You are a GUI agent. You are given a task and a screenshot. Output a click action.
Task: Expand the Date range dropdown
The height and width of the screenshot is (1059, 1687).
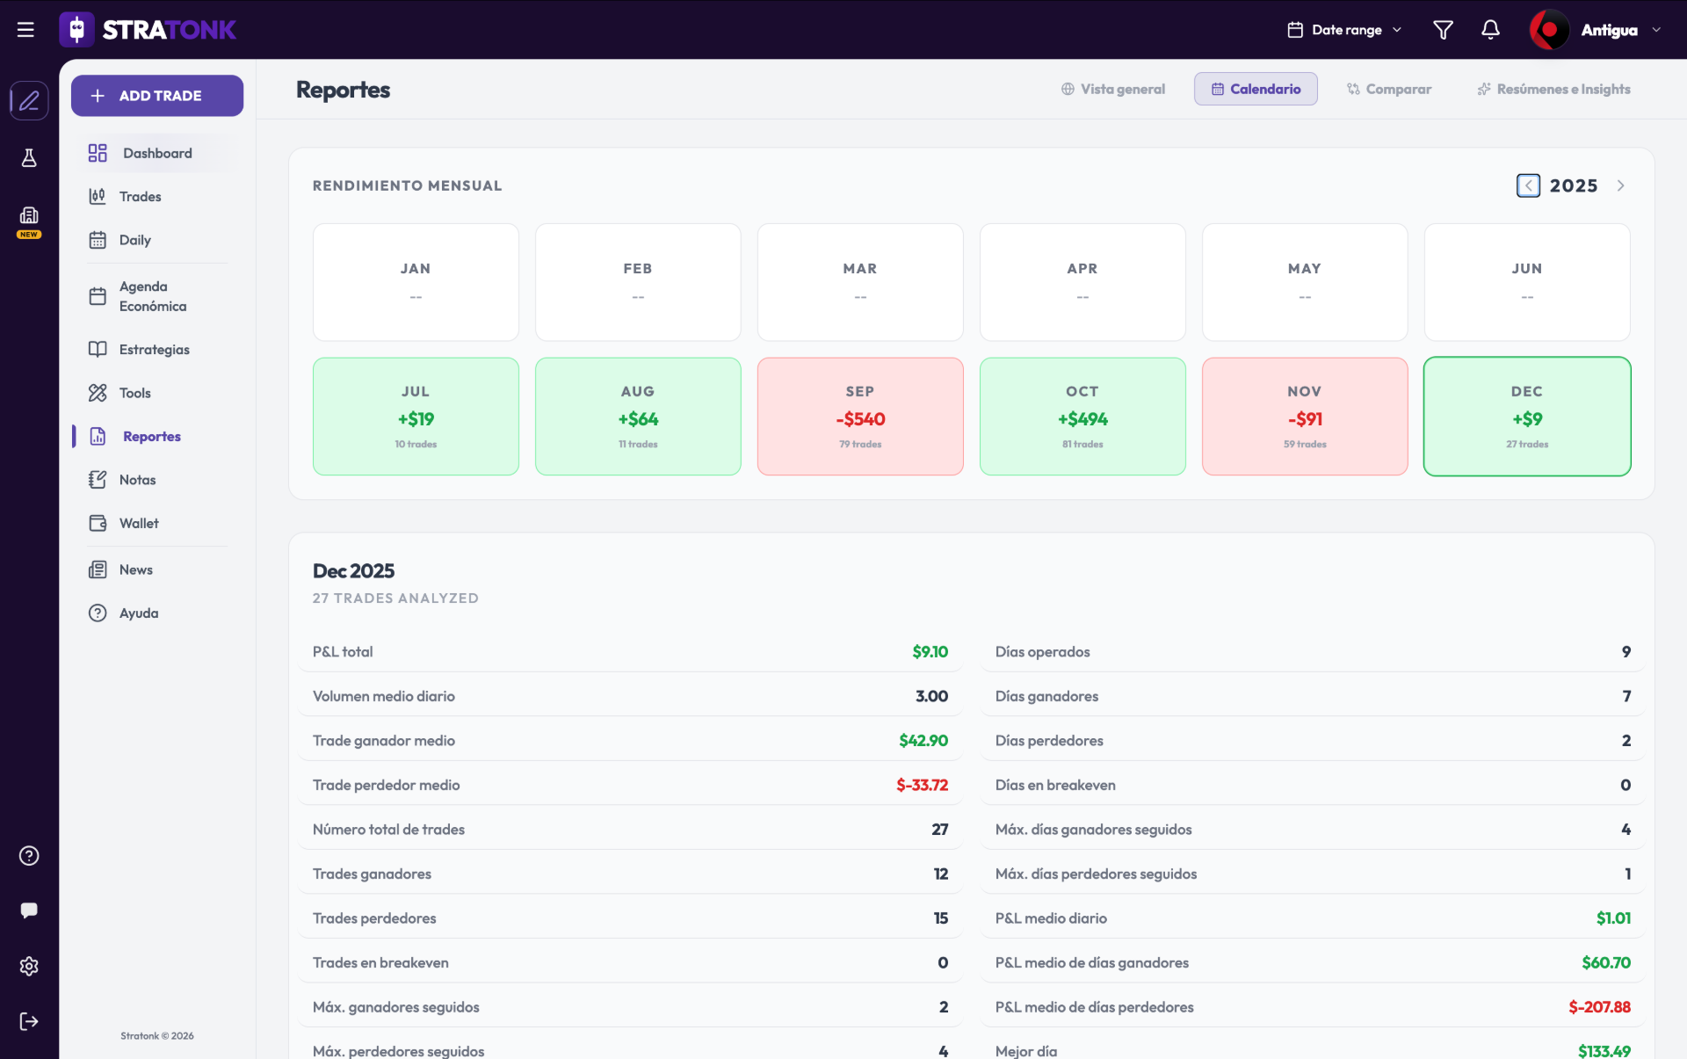click(1344, 30)
